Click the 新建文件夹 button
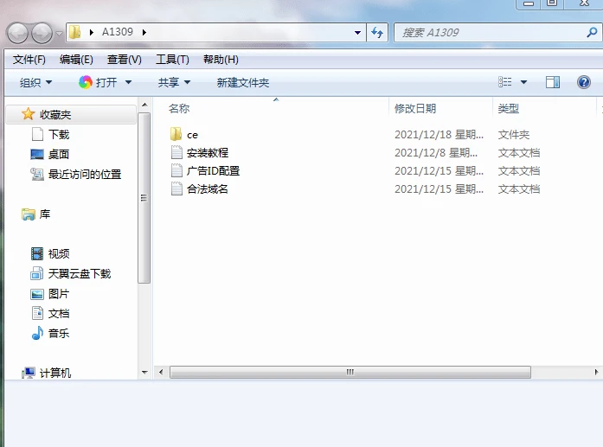Image resolution: width=603 pixels, height=447 pixels. pyautogui.click(x=242, y=82)
